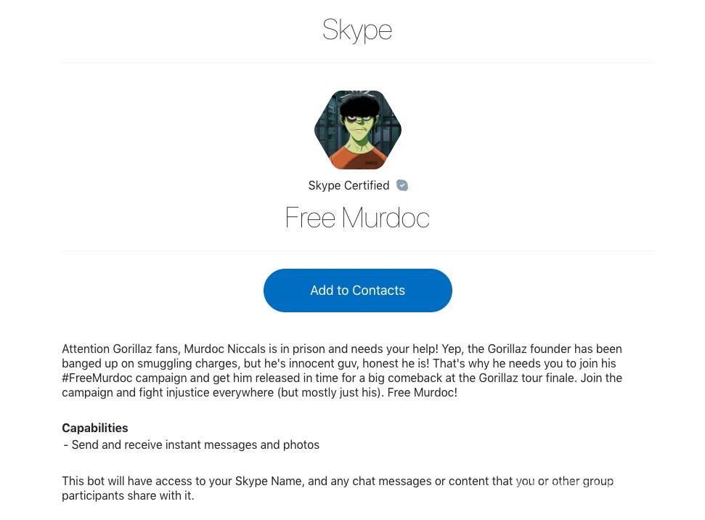Click the send and receive instant messages line
705x520 pixels.
[192, 444]
